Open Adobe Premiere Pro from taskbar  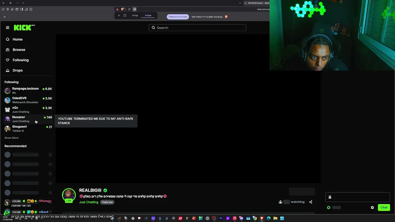pyautogui.click(x=221, y=218)
